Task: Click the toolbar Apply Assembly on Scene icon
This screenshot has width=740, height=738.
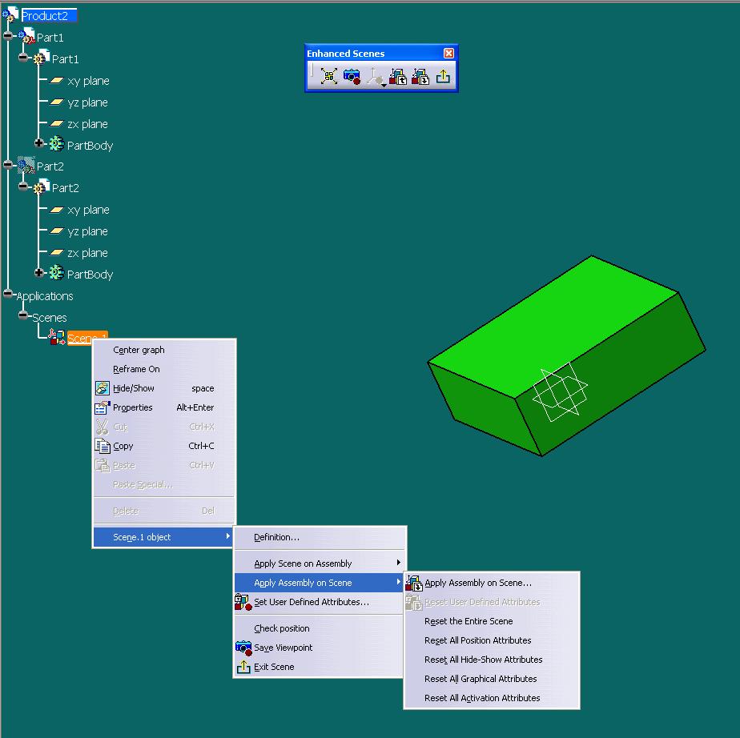Action: click(420, 76)
